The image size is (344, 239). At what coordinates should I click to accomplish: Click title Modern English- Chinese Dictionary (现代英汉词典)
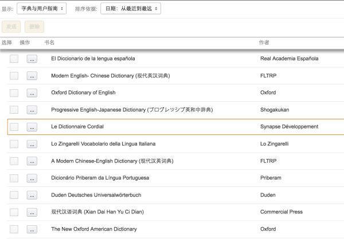click(x=111, y=75)
